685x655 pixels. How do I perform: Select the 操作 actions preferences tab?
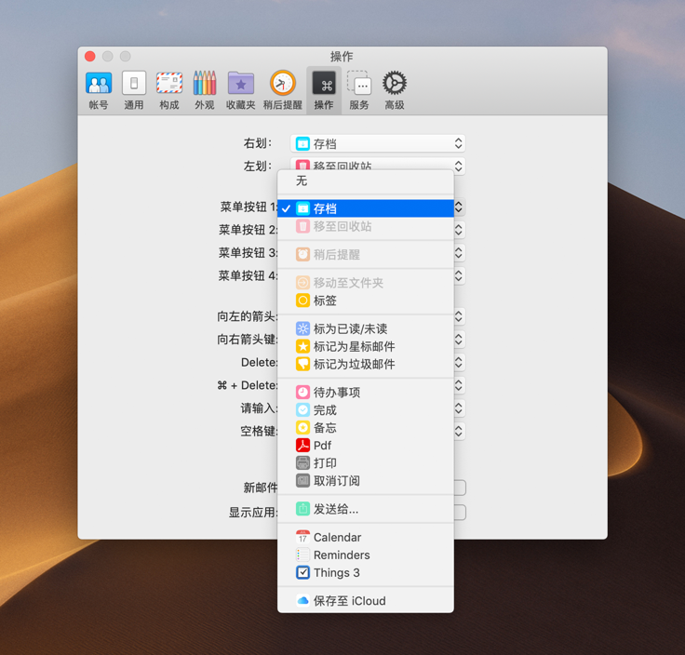click(324, 90)
